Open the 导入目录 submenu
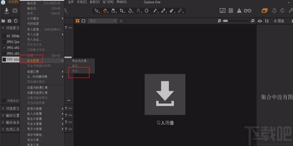Screen dimensions: 293x146 [x=42, y=35]
